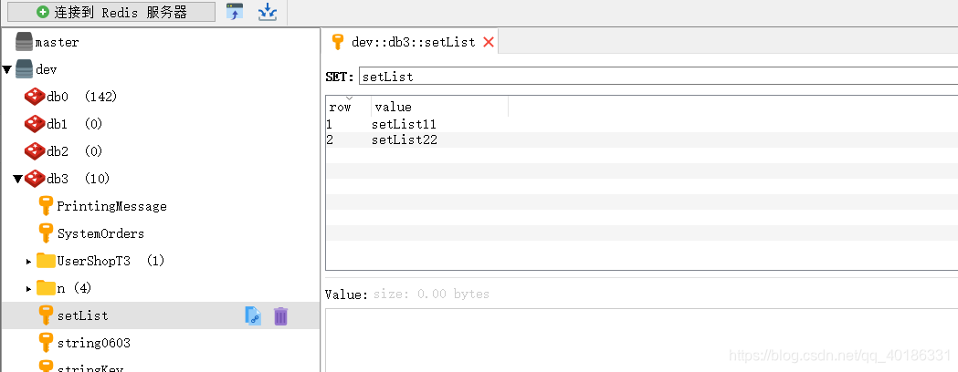Click the db3 database icon
Screen dimensions: 958x372
point(35,179)
